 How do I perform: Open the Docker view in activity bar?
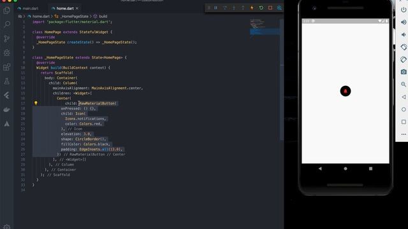point(7,109)
